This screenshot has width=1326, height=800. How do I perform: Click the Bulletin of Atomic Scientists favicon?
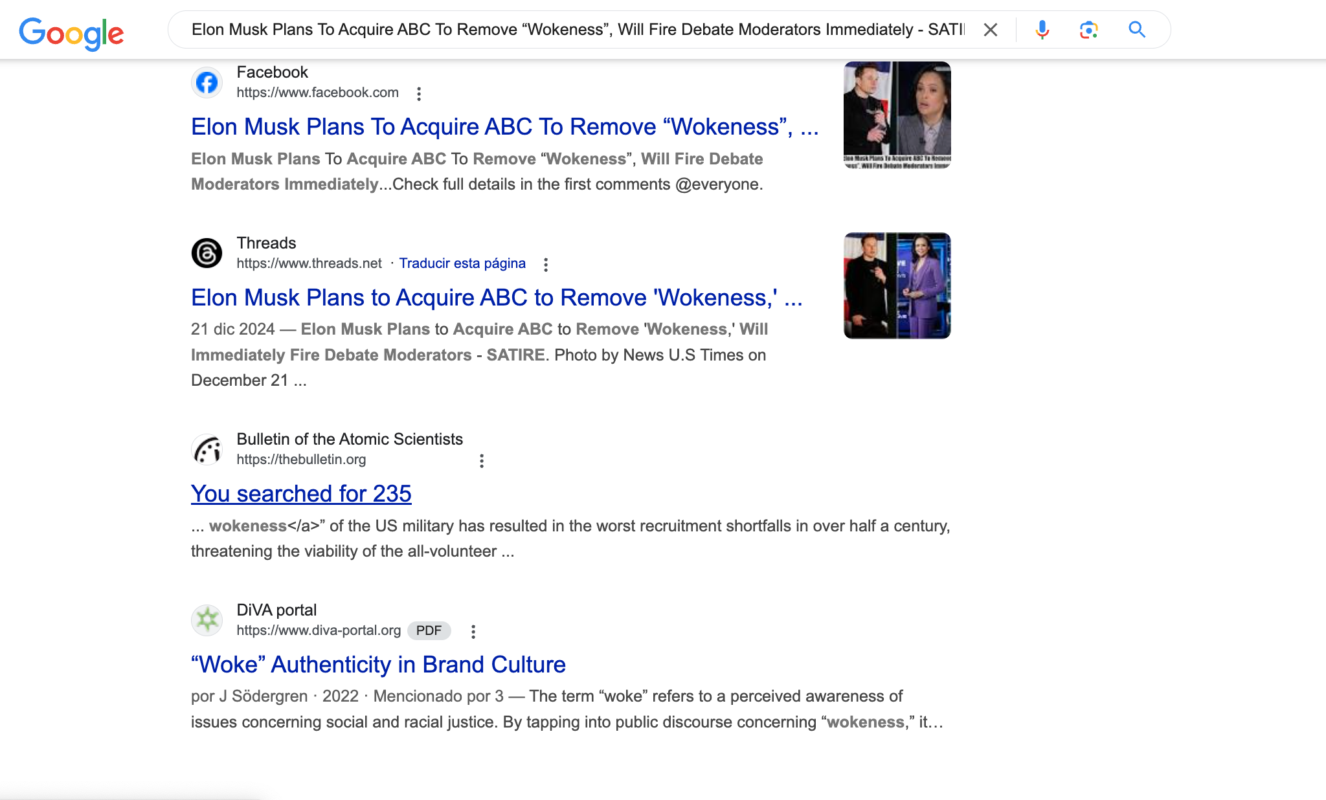[x=207, y=449]
